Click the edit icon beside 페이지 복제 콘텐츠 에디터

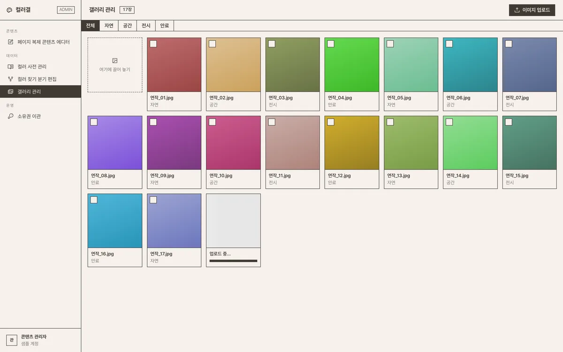pyautogui.click(x=11, y=42)
